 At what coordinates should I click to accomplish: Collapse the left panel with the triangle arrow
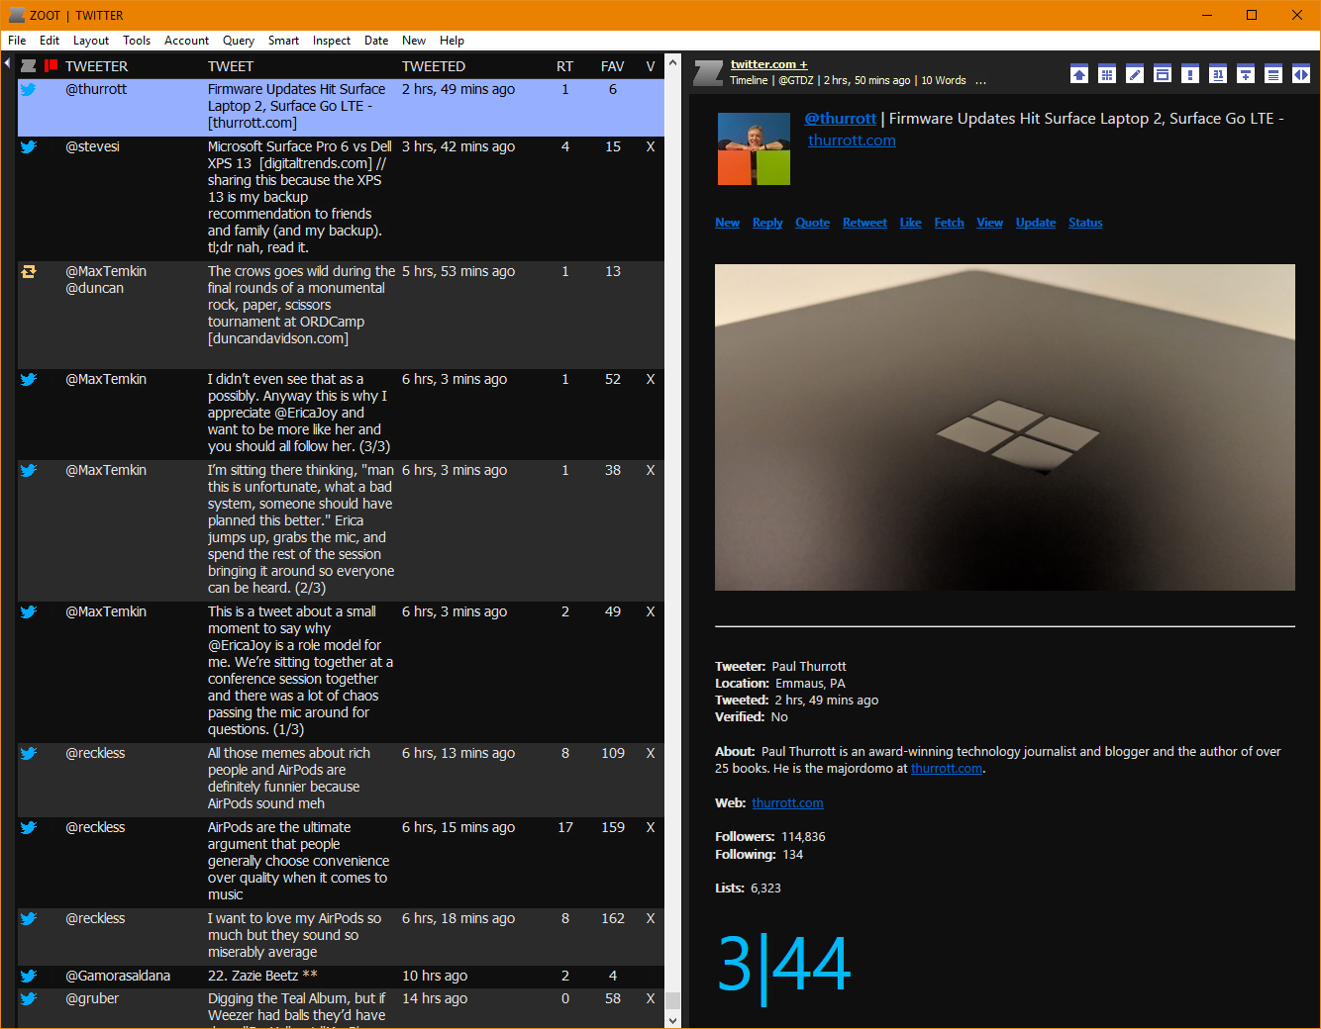(x=7, y=63)
